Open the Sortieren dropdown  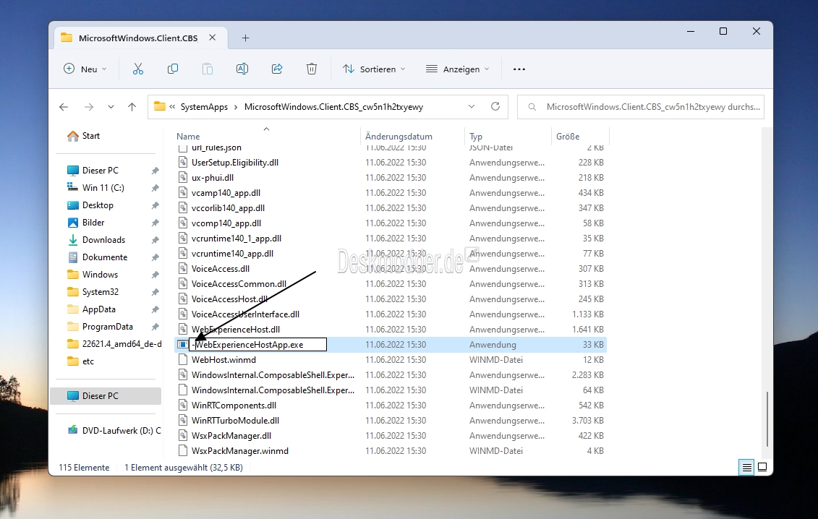coord(373,69)
